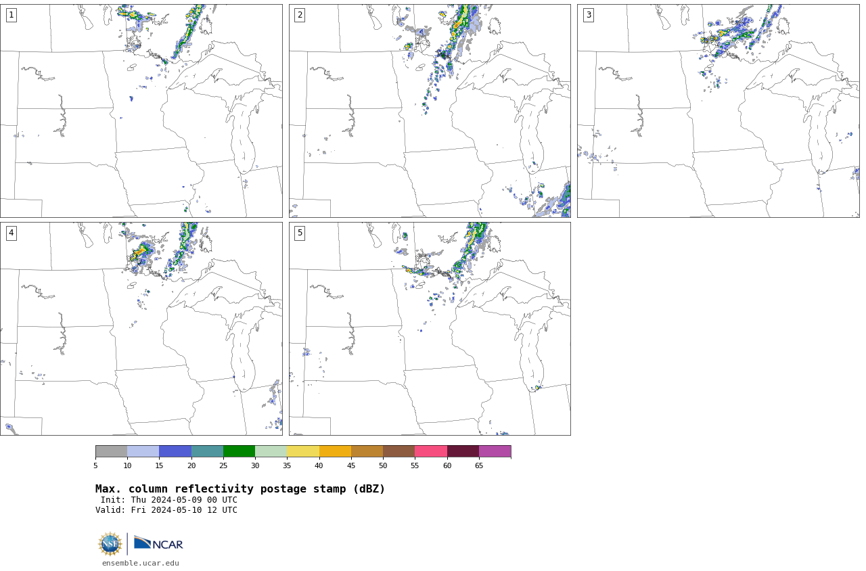866x571 pixels.
Task: Click the brown 50-55 dBZ swatch
Action: tap(398, 451)
